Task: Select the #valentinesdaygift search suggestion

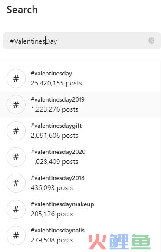Action: coord(81,131)
